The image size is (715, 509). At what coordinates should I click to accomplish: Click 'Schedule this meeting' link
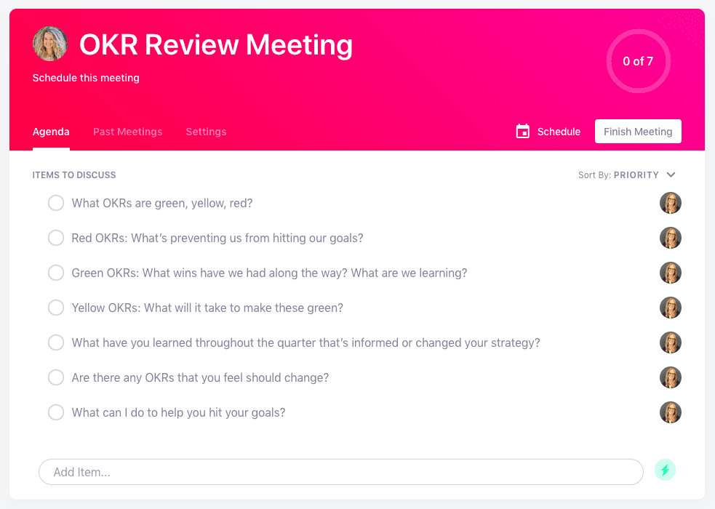[86, 78]
